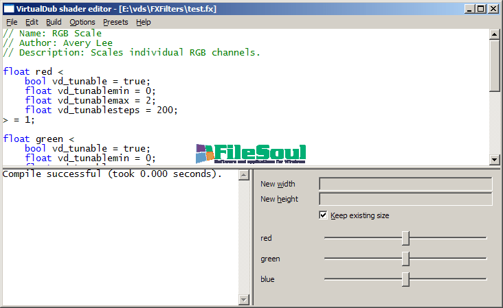The image size is (503, 308).
Task: Click the FileSoul watermark logo
Action: [x=254, y=154]
